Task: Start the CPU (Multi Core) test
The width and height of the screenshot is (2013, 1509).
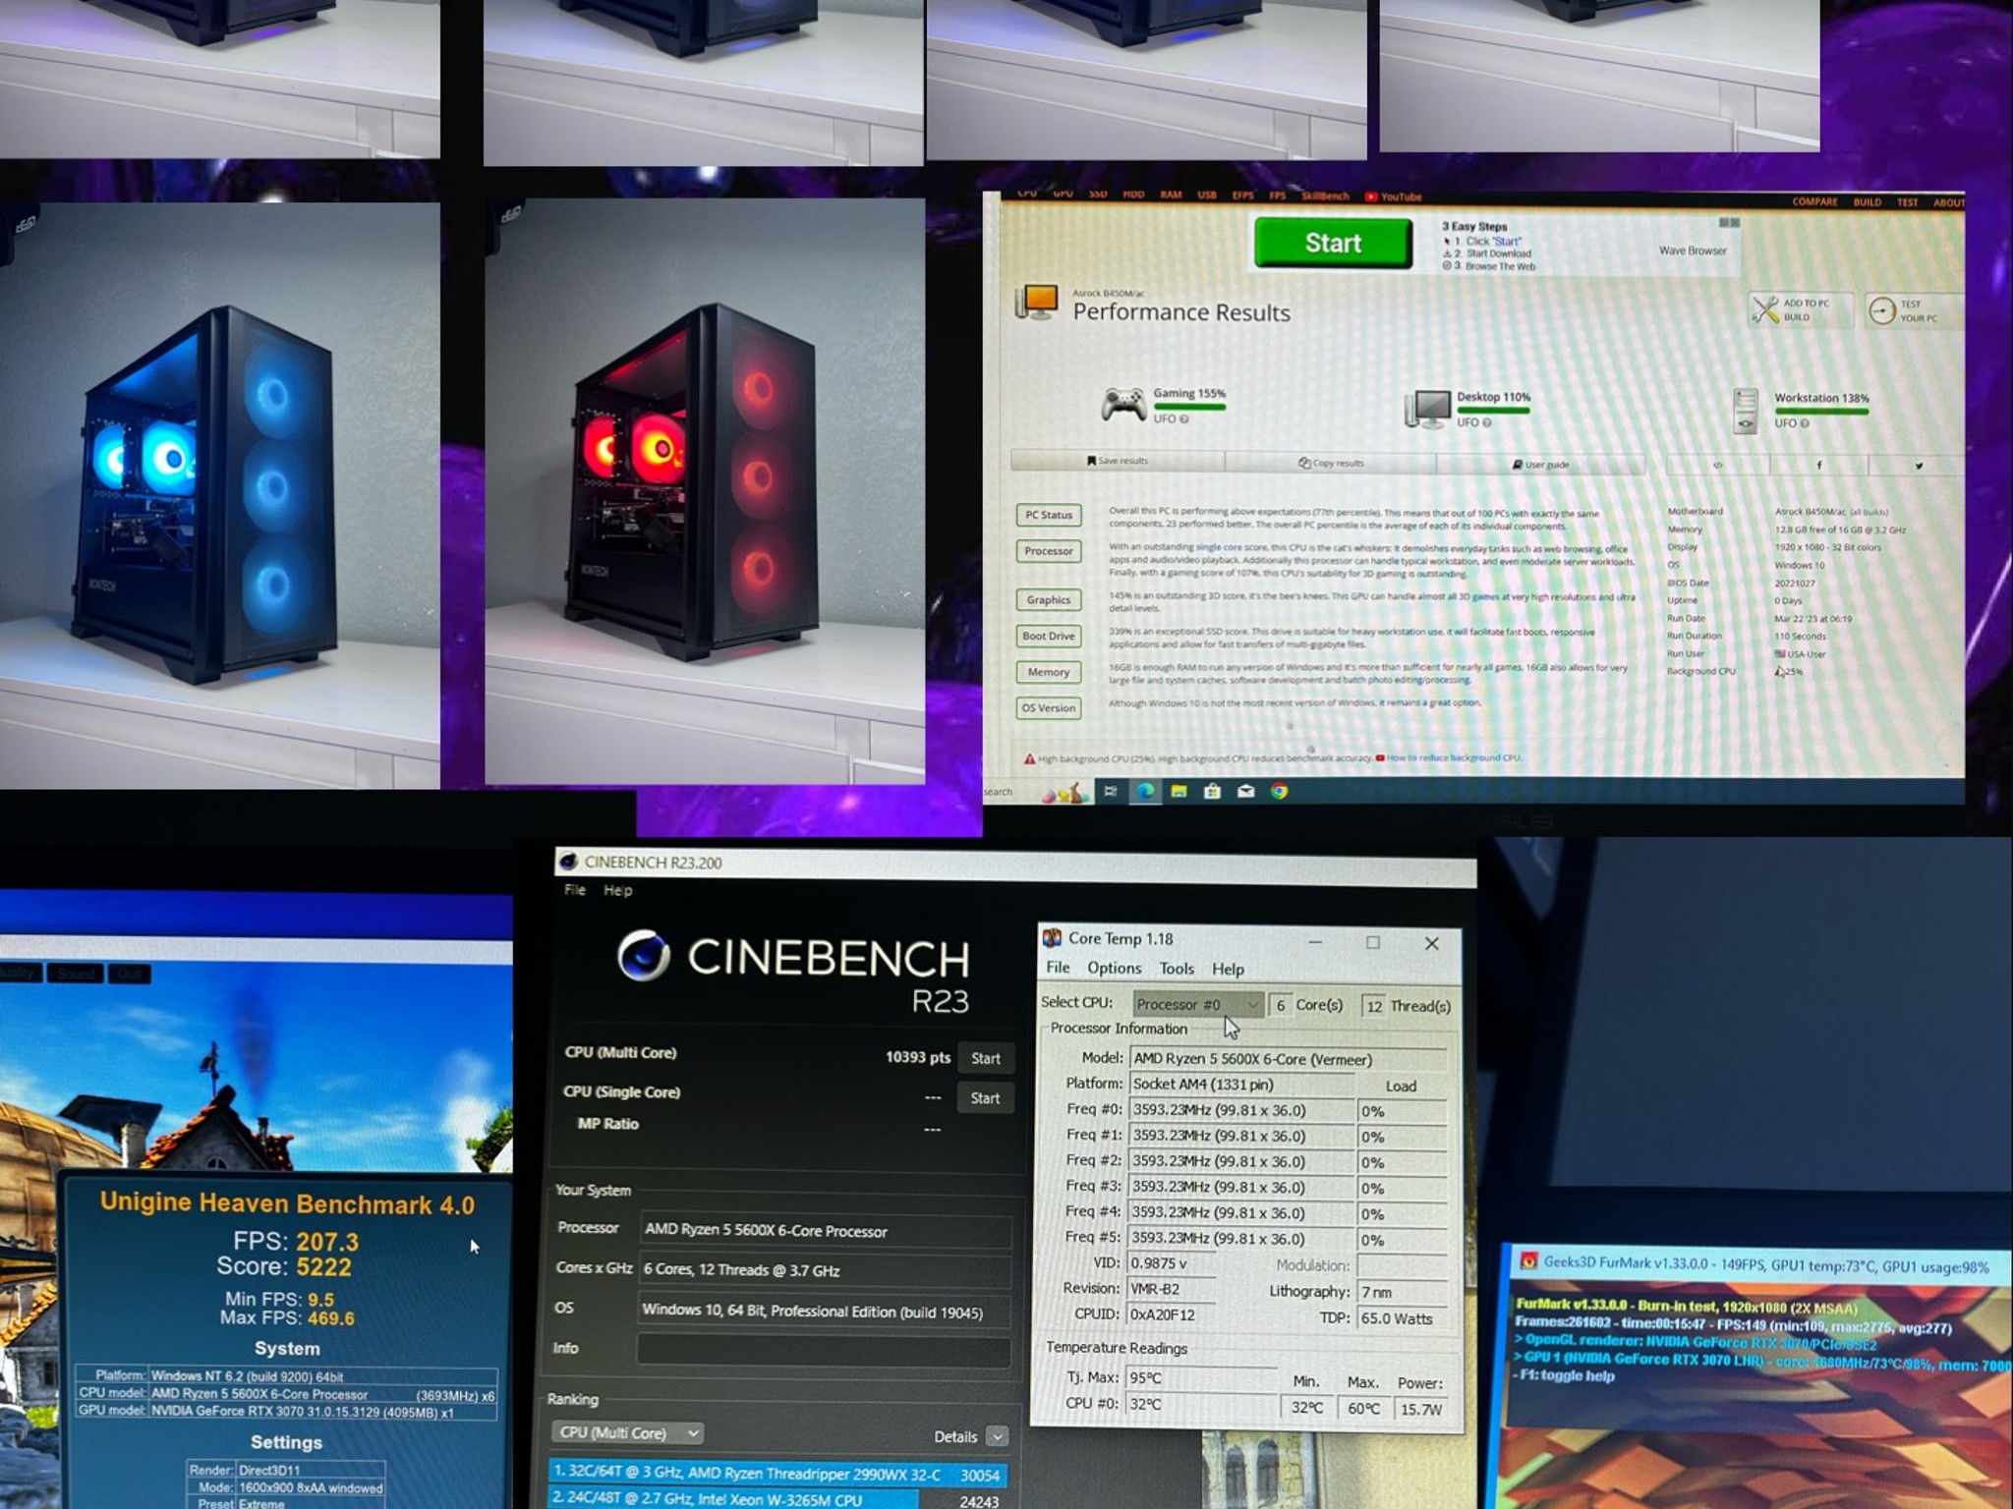Action: point(986,1058)
